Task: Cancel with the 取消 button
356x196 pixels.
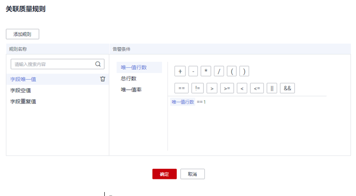Action: [192, 174]
